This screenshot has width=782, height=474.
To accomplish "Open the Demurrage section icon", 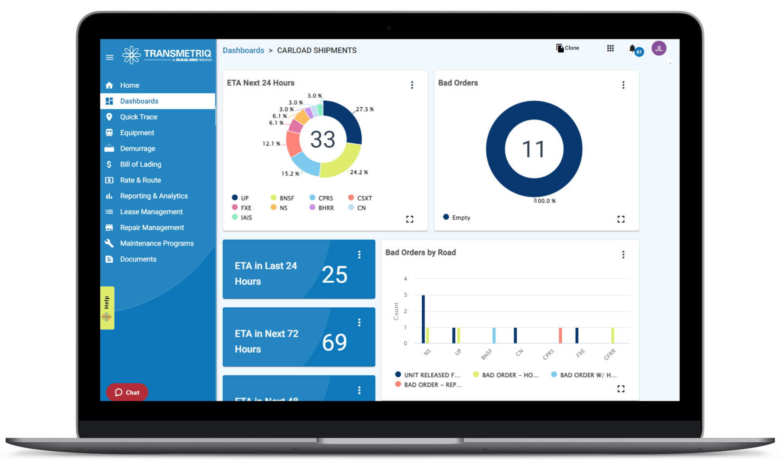I will point(109,148).
